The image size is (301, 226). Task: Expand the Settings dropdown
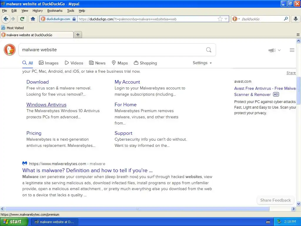click(202, 63)
